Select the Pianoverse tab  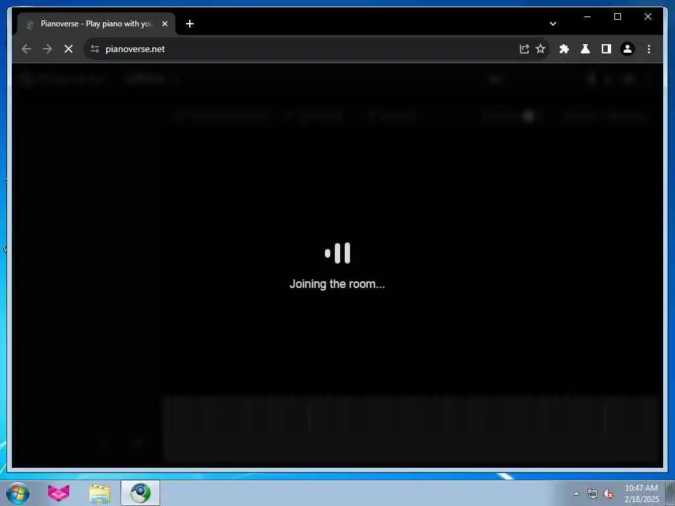[x=96, y=24]
